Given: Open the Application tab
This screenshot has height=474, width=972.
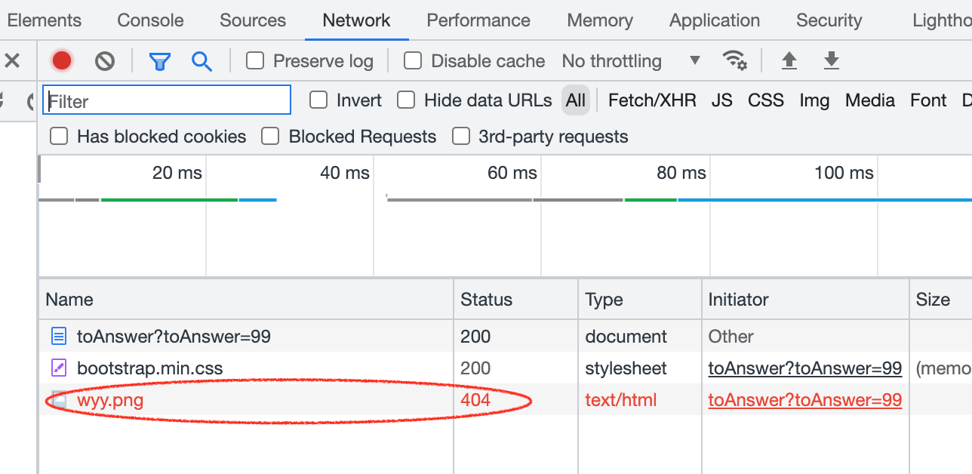Looking at the screenshot, I should [x=715, y=20].
